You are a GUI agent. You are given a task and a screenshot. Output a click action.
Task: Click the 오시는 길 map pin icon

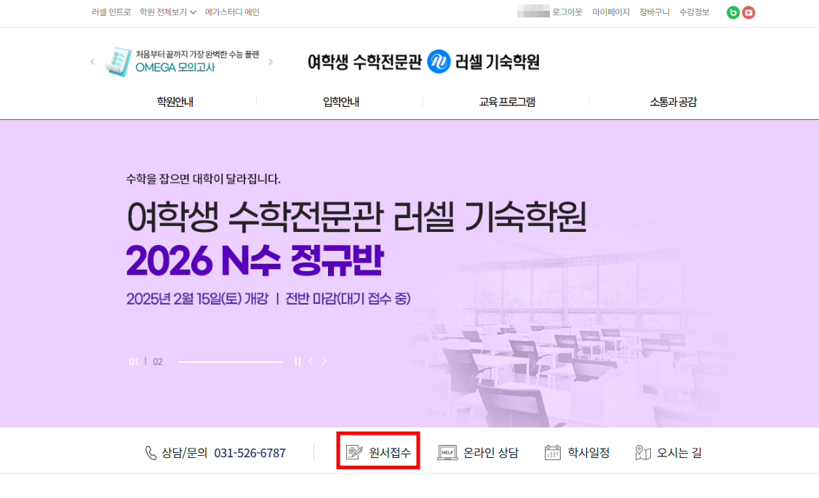click(643, 453)
